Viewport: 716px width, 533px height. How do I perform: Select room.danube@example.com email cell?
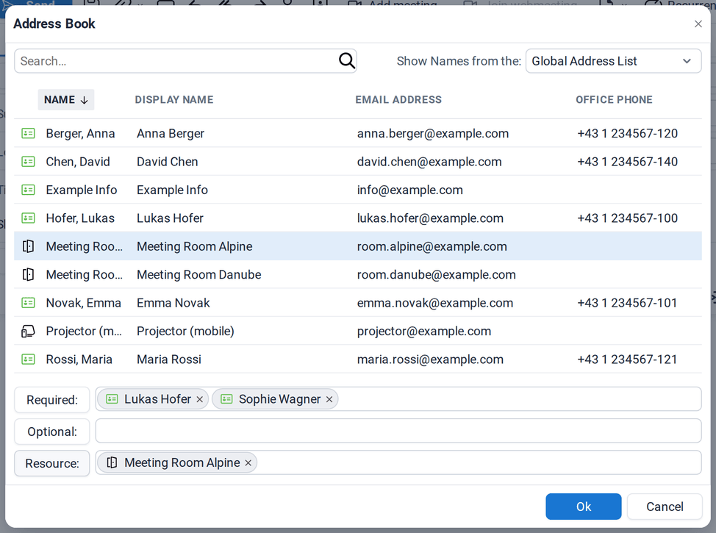tap(437, 274)
